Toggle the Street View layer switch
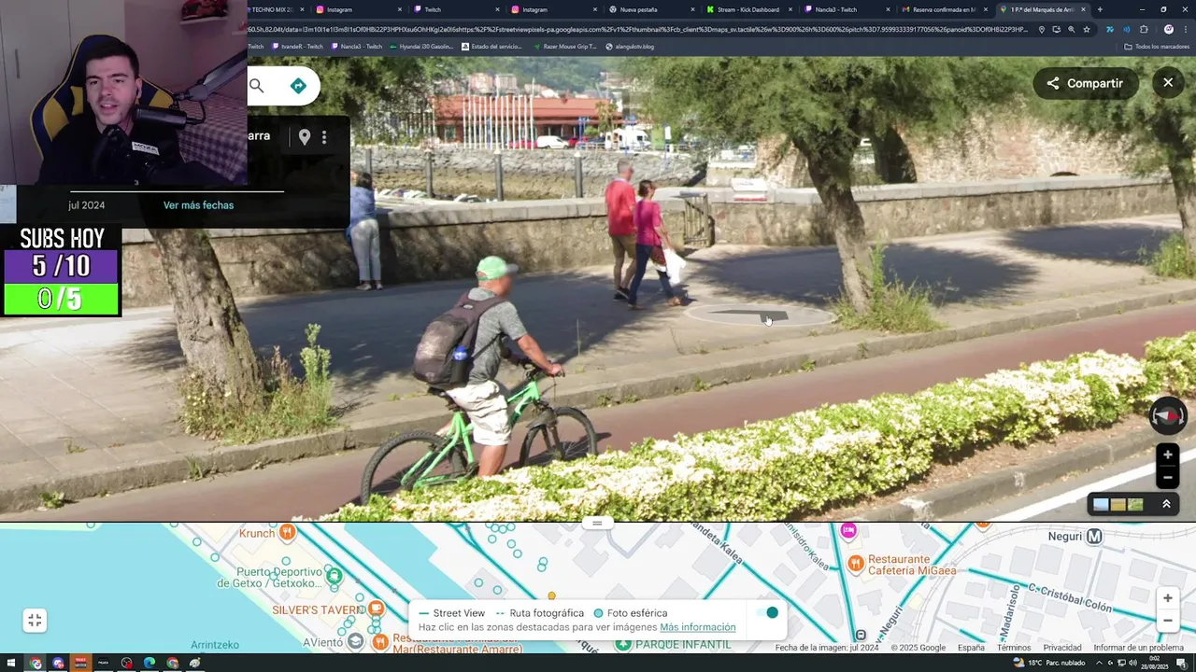The width and height of the screenshot is (1196, 672). click(x=767, y=613)
